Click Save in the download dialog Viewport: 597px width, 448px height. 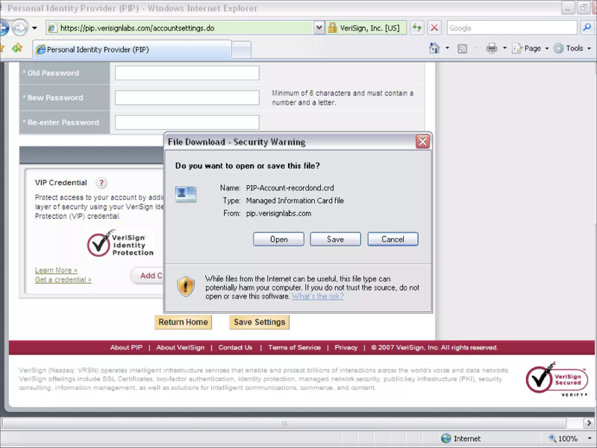click(x=335, y=239)
